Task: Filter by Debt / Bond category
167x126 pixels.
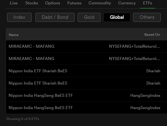Action: coord(55,17)
